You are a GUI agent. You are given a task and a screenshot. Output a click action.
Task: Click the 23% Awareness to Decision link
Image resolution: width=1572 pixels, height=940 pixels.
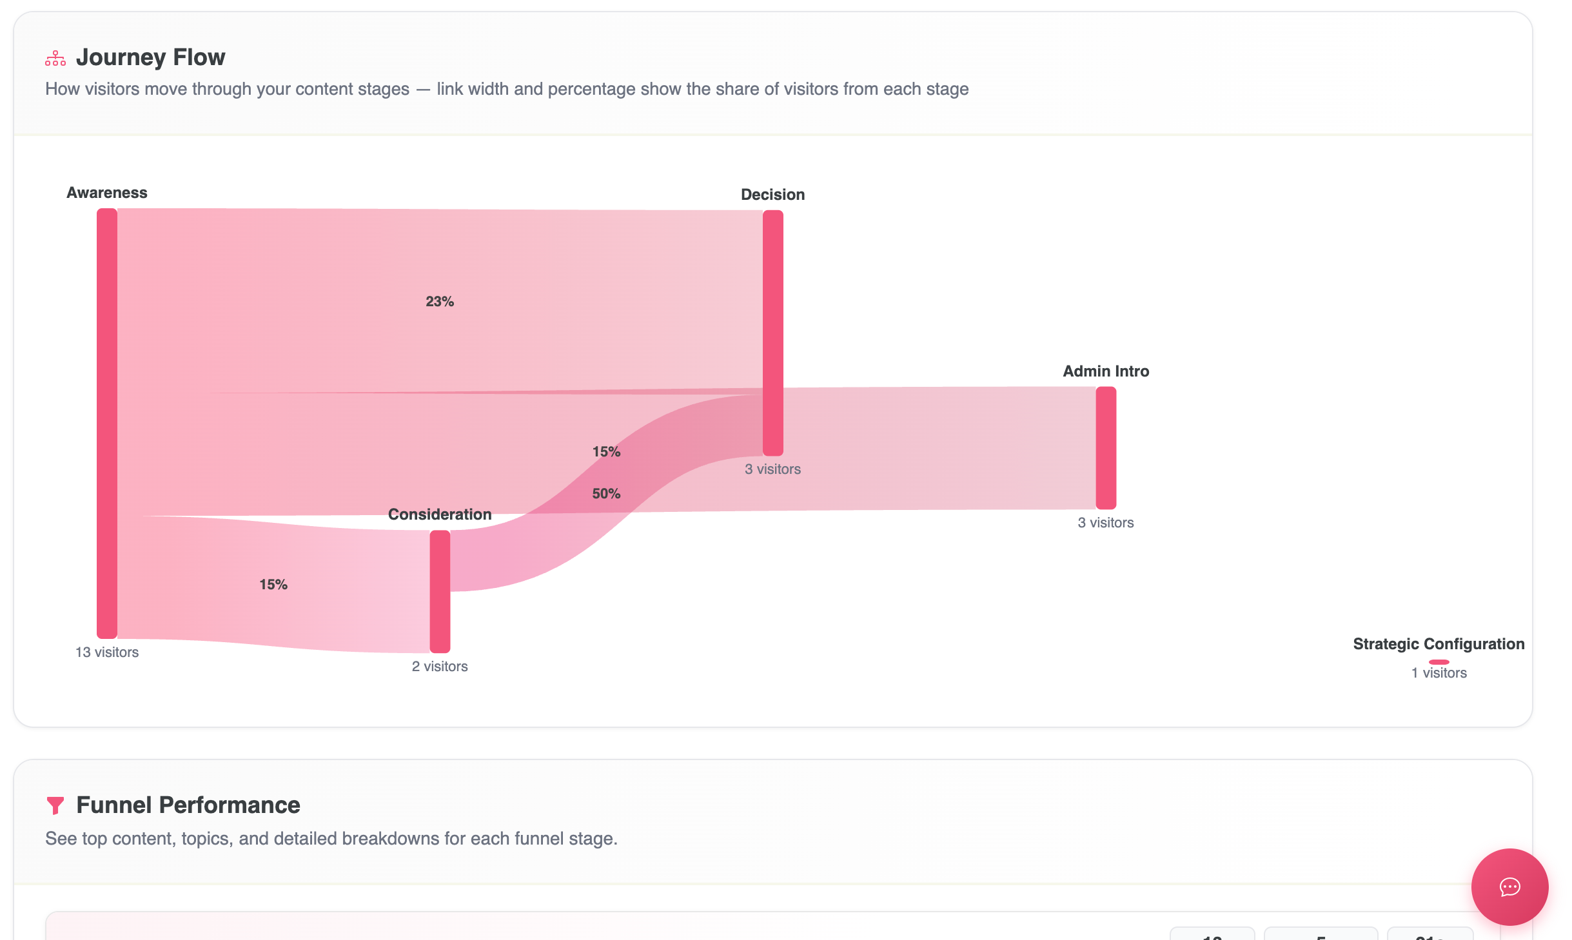[x=440, y=301]
